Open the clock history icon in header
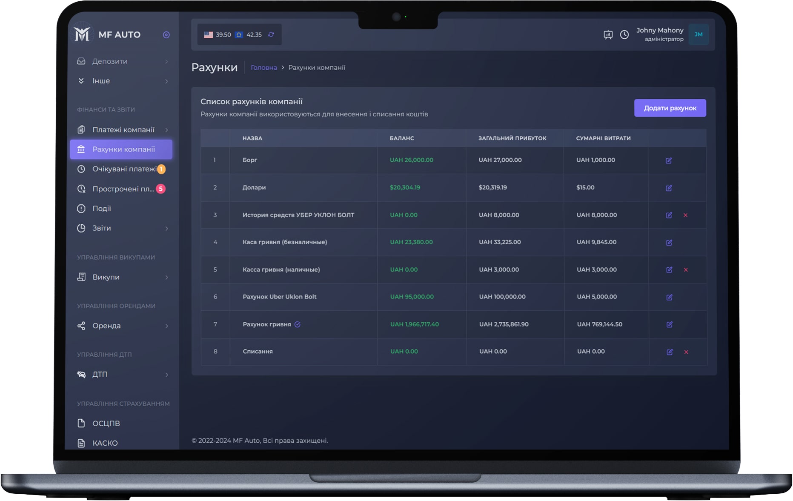This screenshot has height=501, width=793. (624, 35)
